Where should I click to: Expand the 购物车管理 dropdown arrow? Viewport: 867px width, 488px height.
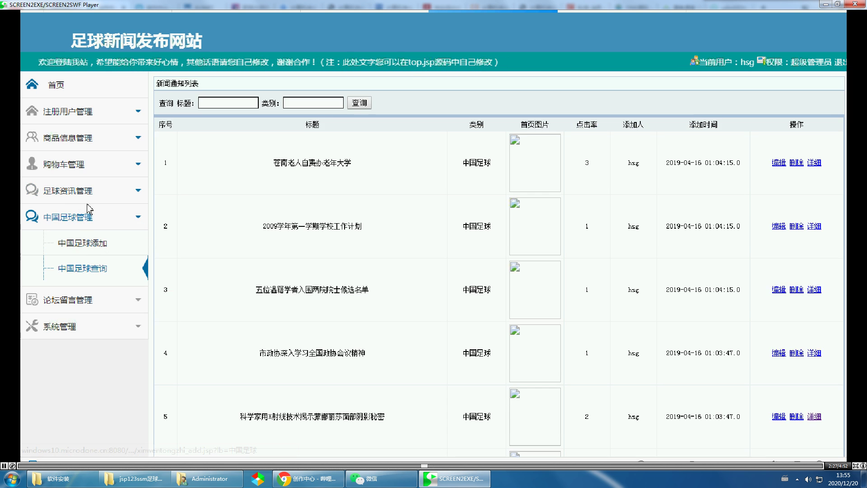138,164
